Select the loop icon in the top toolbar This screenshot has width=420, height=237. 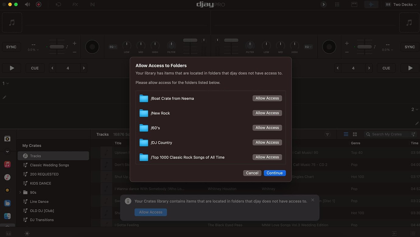(x=58, y=4)
